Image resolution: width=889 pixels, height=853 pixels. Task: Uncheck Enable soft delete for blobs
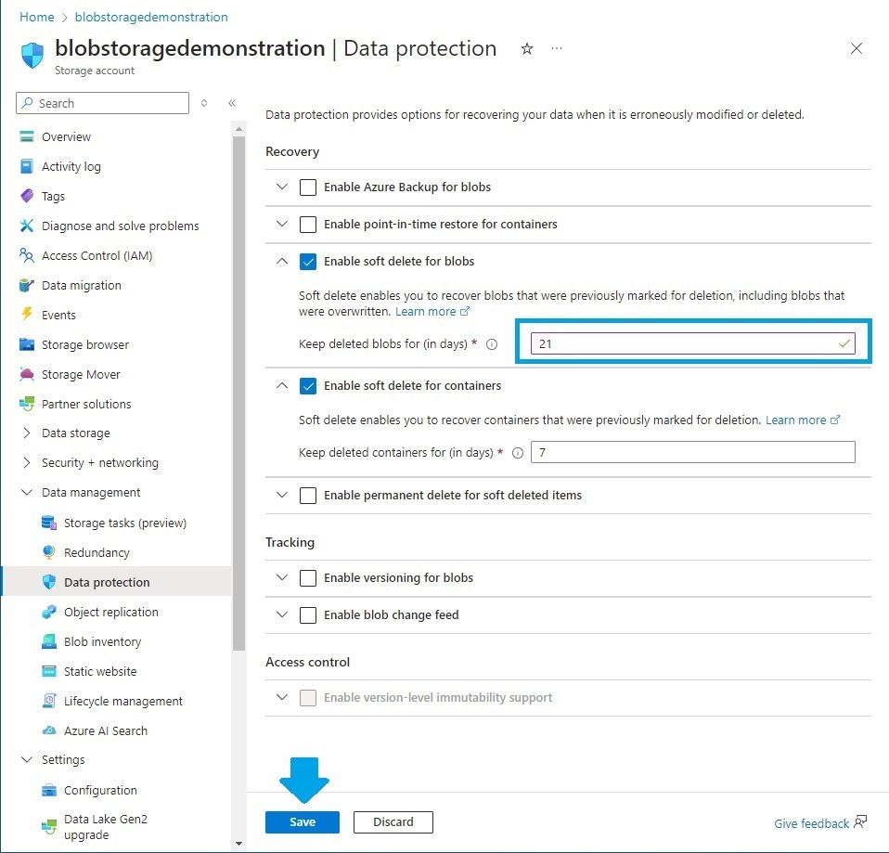[308, 262]
